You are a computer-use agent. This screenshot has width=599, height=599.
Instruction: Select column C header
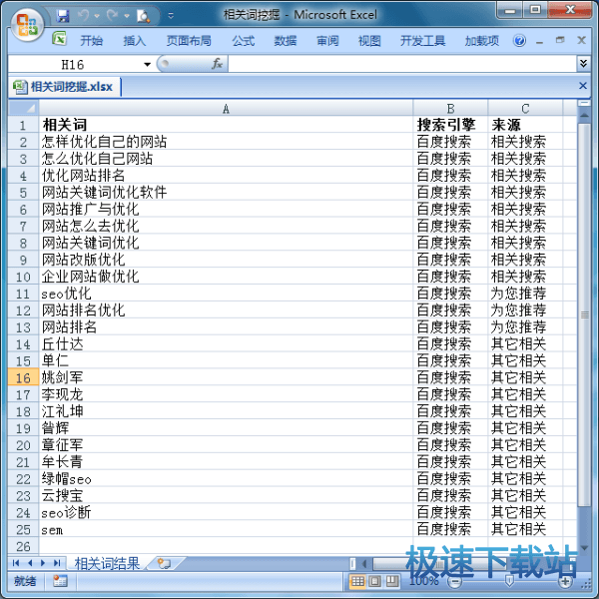click(x=525, y=109)
